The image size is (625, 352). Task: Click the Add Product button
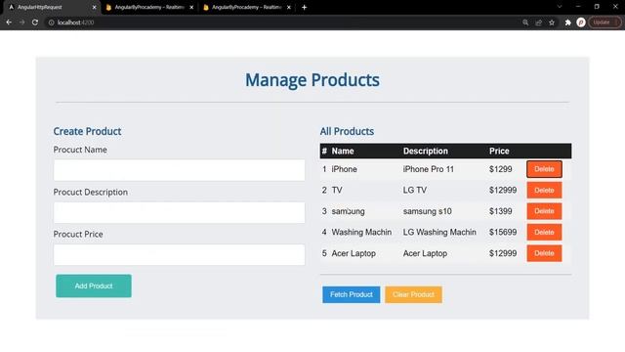pyautogui.click(x=94, y=286)
